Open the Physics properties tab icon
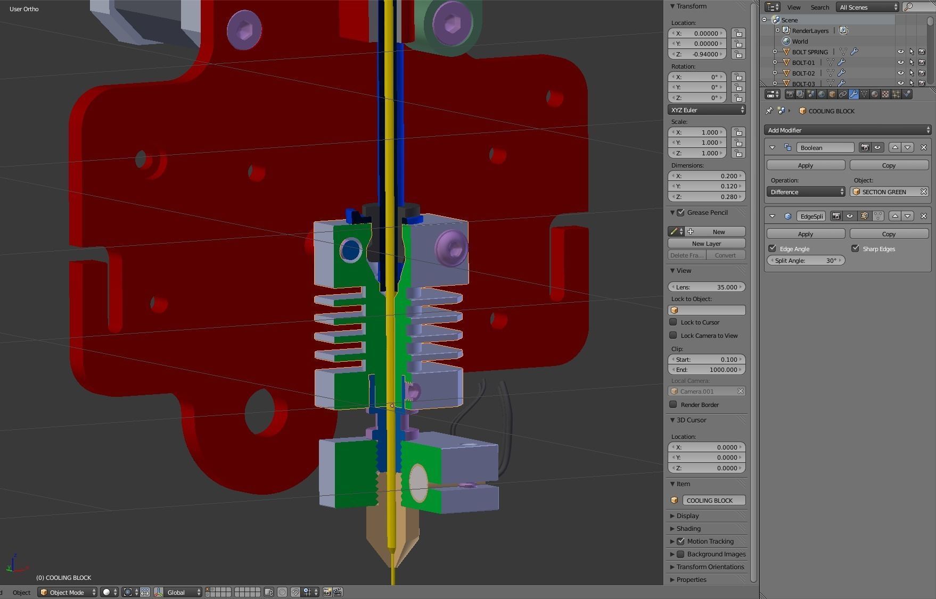The image size is (936, 599). [907, 94]
